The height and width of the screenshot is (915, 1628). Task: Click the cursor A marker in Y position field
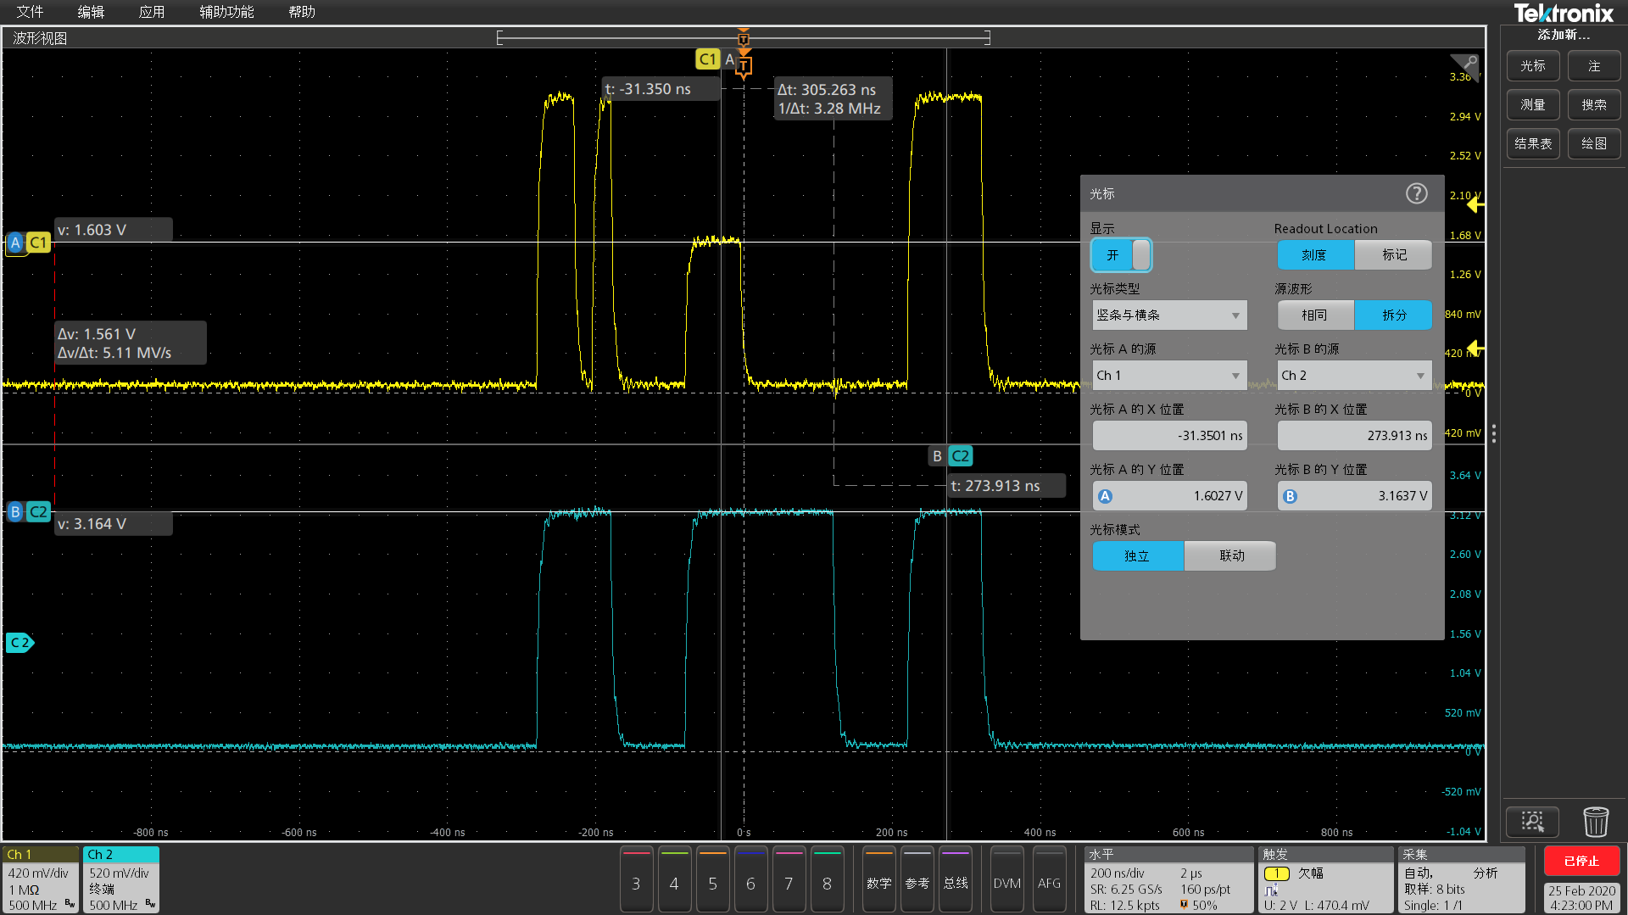tap(1105, 496)
